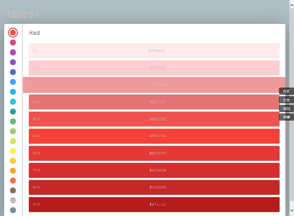The width and height of the screenshot is (294, 216).
Task: Pick the Red 500 swatch #F44336
Action: [154, 136]
